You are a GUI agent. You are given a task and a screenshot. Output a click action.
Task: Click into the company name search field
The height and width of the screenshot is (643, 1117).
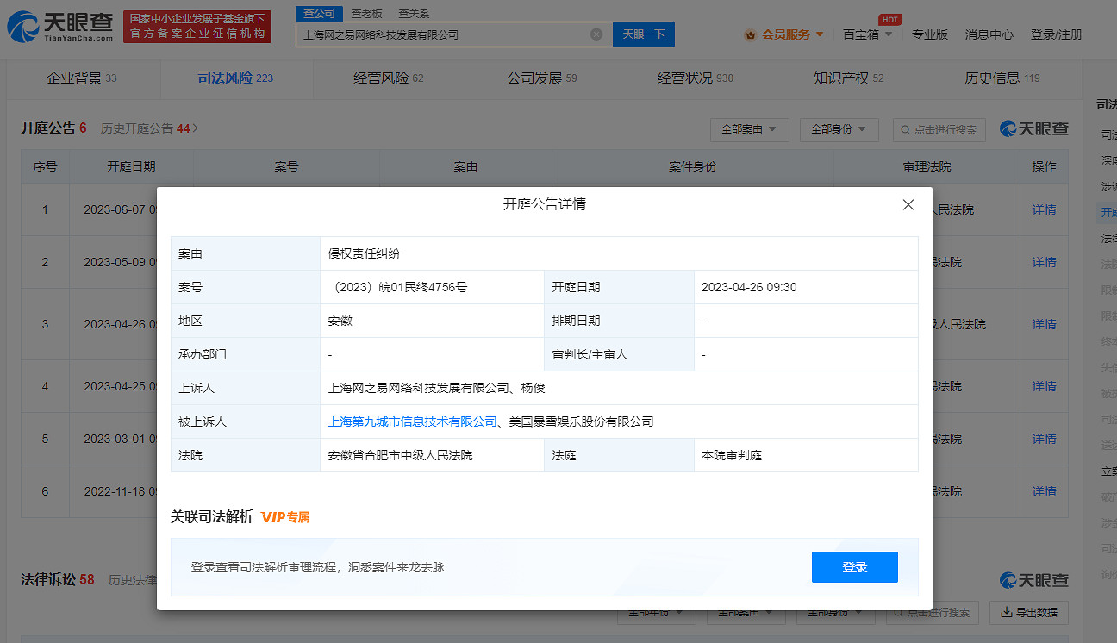(440, 34)
